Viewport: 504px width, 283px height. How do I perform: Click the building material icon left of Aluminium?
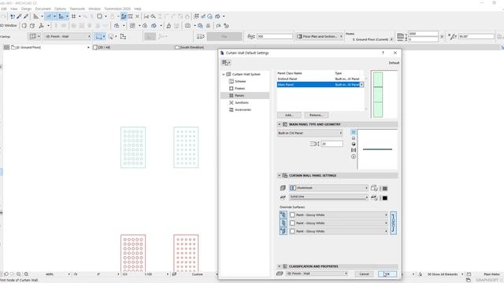pyautogui.click(x=283, y=188)
